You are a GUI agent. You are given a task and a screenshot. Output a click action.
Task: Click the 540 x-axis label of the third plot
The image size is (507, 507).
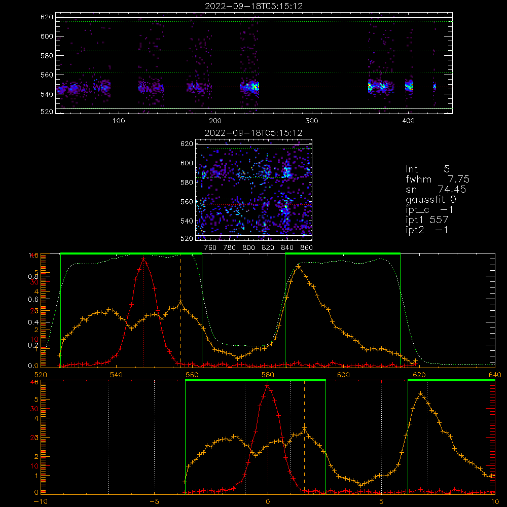click(x=117, y=375)
